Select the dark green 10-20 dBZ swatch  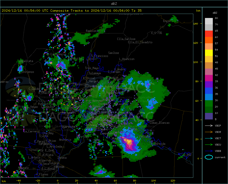(209, 110)
